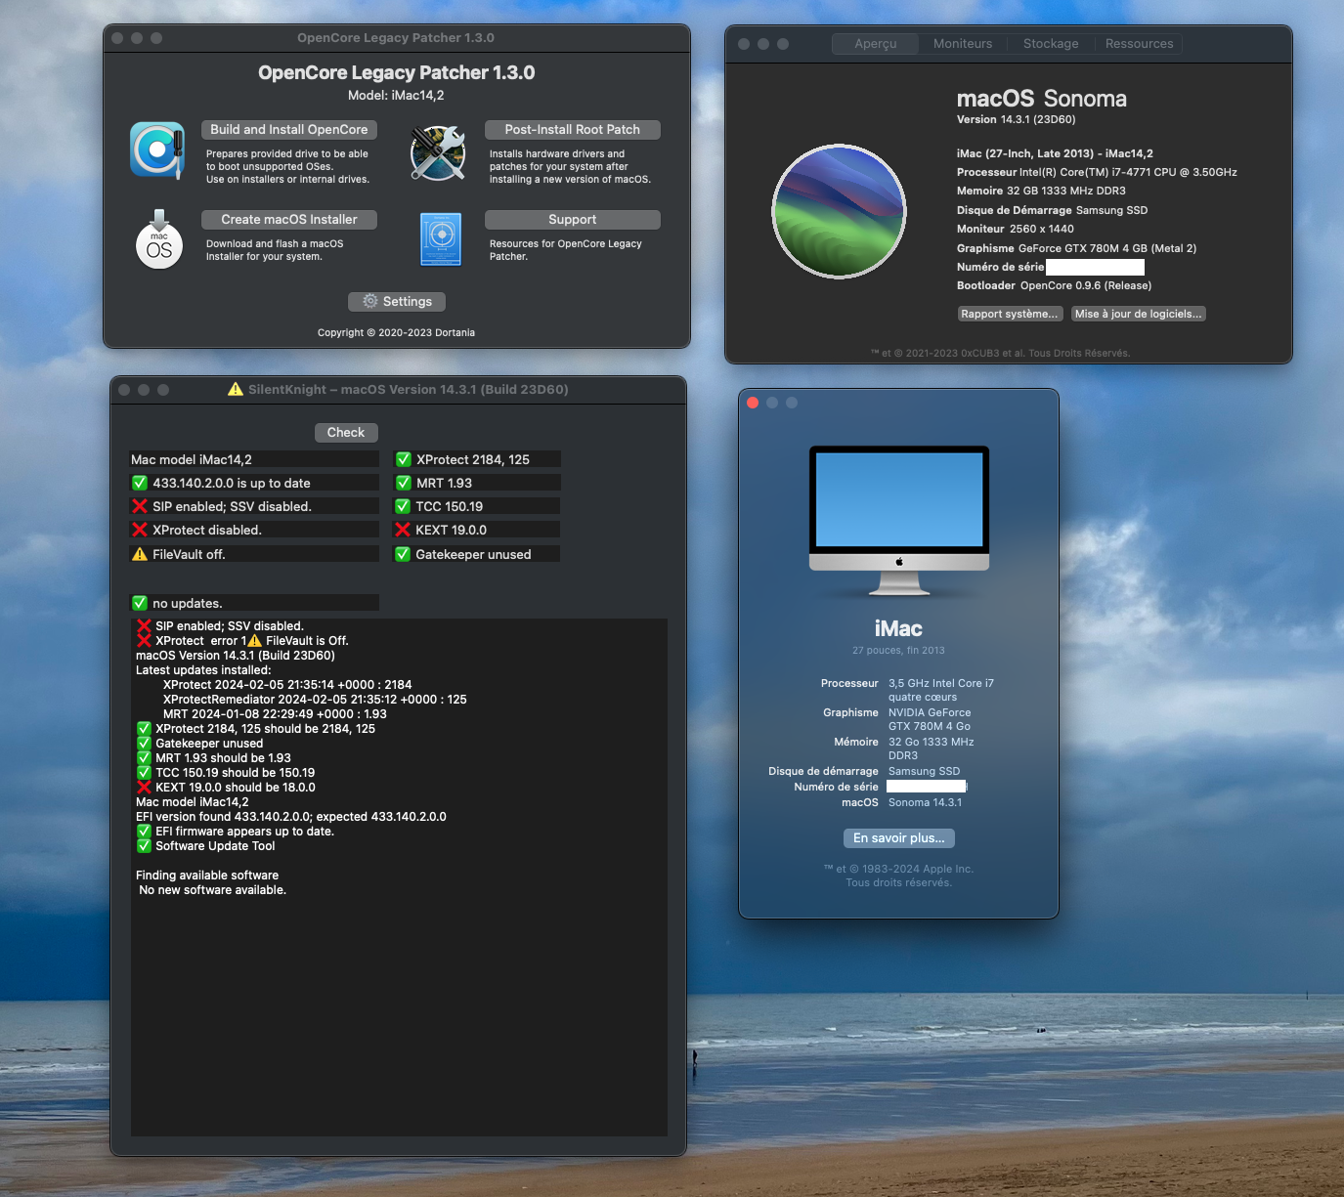
Task: Click 'Version 14.3.1 (23D60)' text
Action: (1017, 119)
